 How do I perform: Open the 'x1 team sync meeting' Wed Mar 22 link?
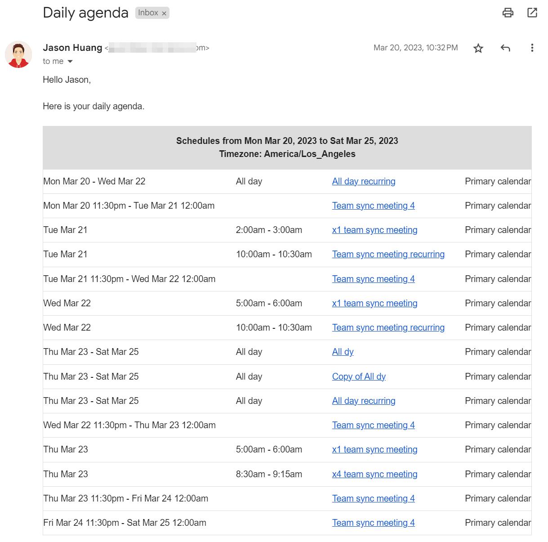[x=374, y=303]
